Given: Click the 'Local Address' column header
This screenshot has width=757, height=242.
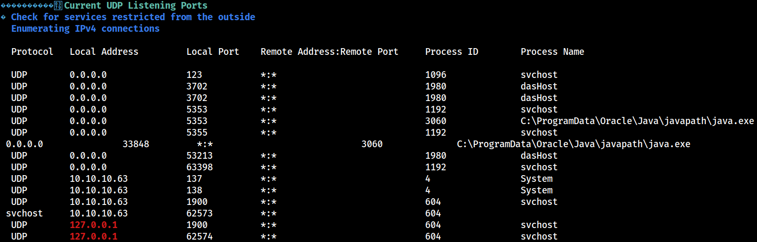Looking at the screenshot, I should 104,52.
